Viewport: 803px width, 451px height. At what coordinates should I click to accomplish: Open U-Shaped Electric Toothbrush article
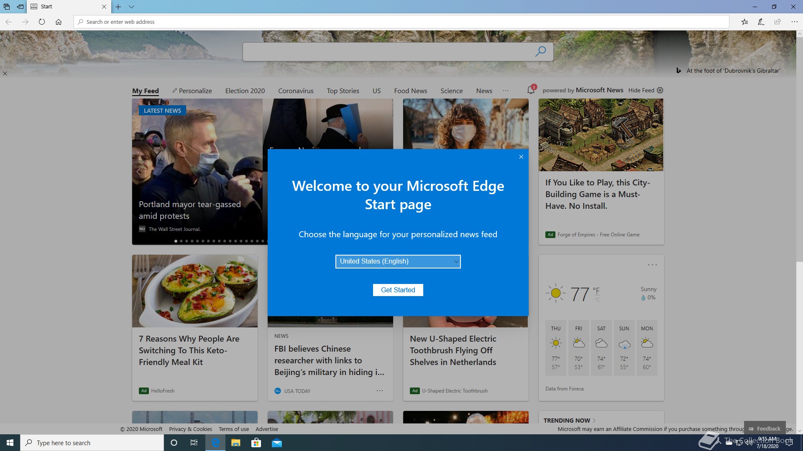click(453, 350)
